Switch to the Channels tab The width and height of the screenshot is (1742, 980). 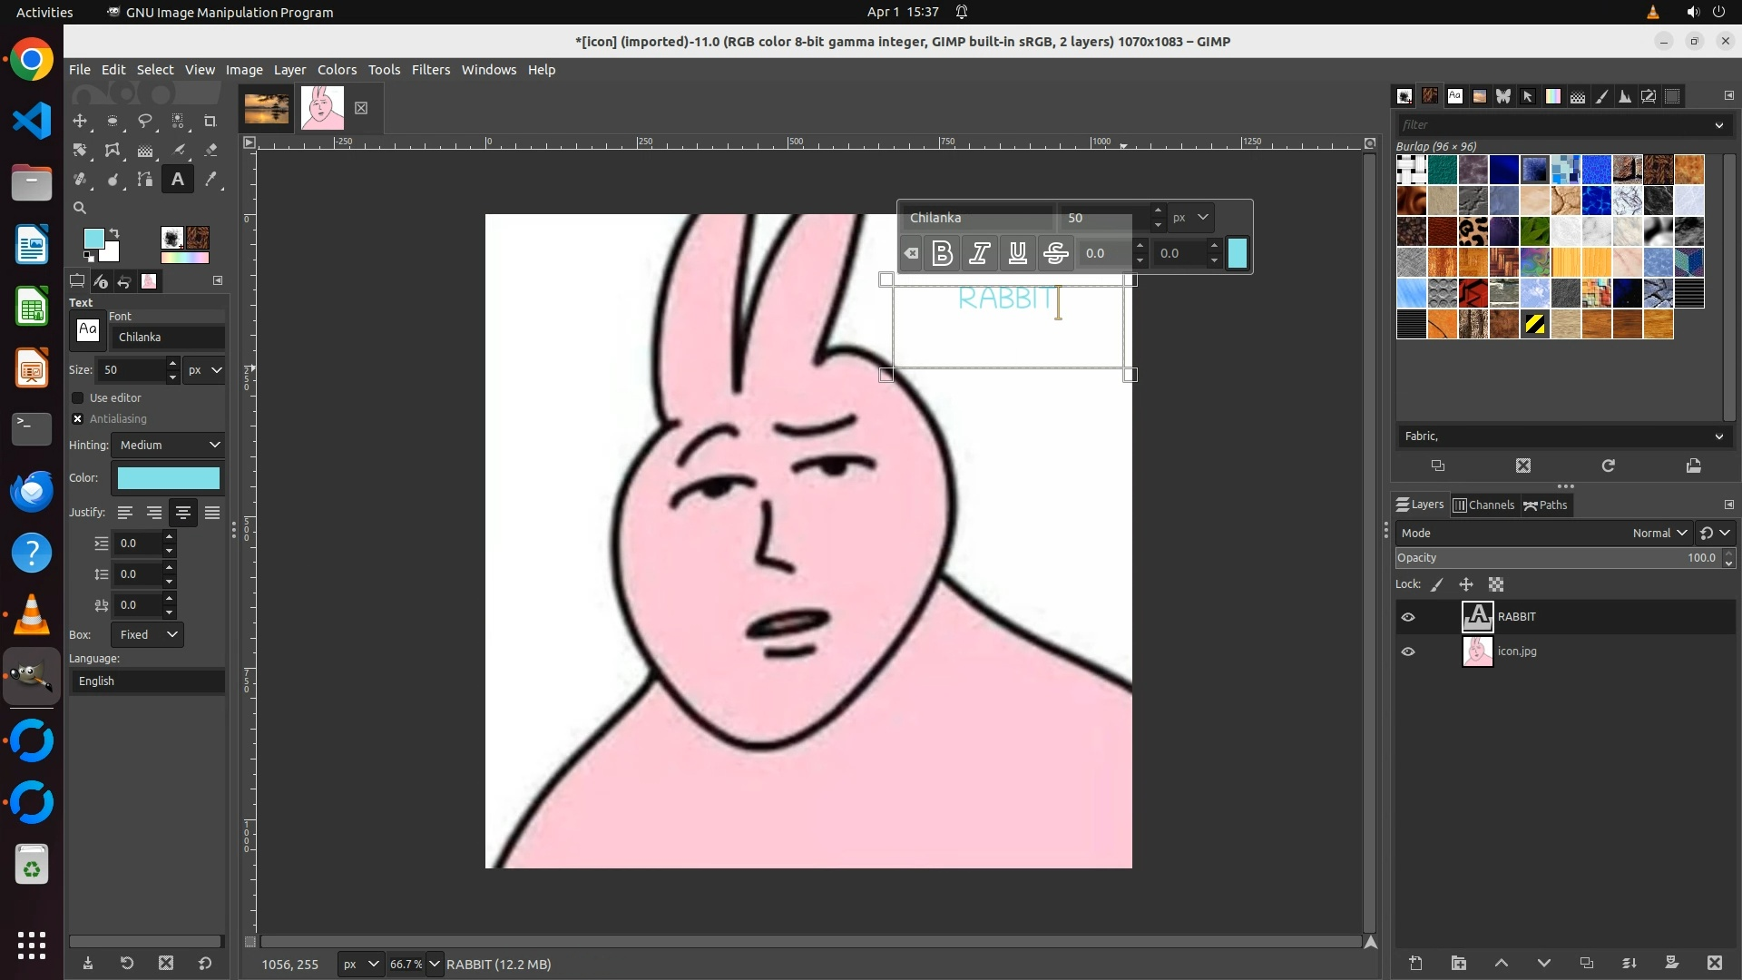pyautogui.click(x=1483, y=505)
